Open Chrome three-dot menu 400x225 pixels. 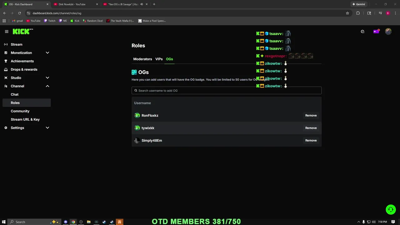coord(395,13)
